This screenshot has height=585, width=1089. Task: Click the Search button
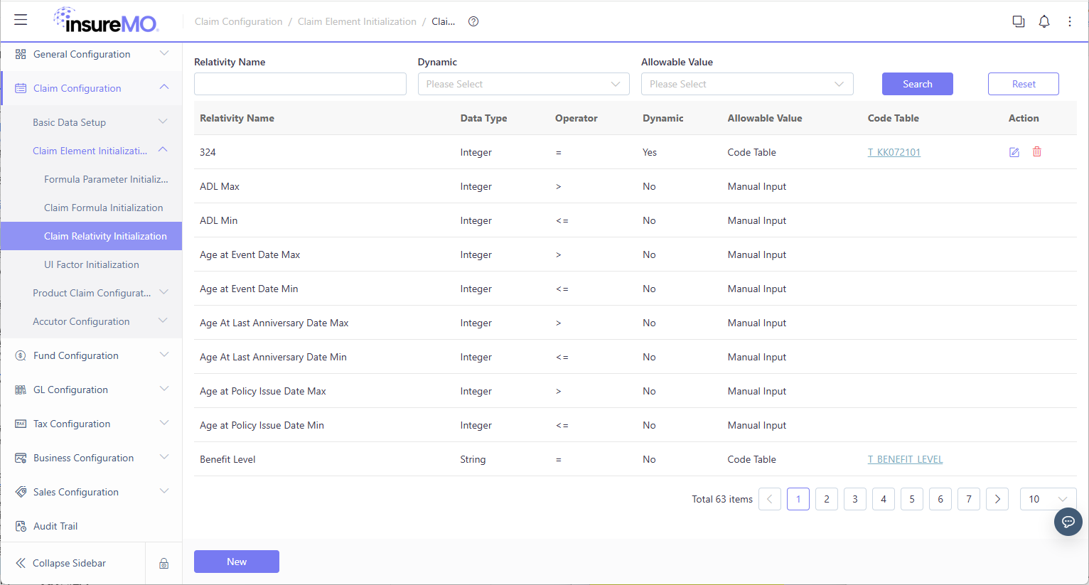point(917,84)
